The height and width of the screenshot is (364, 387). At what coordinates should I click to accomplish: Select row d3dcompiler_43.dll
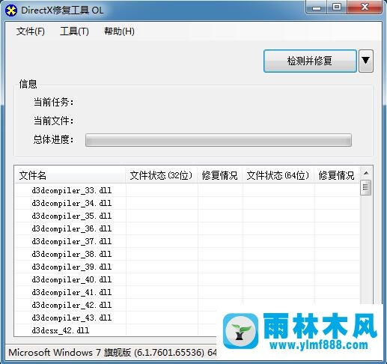(x=116, y=318)
